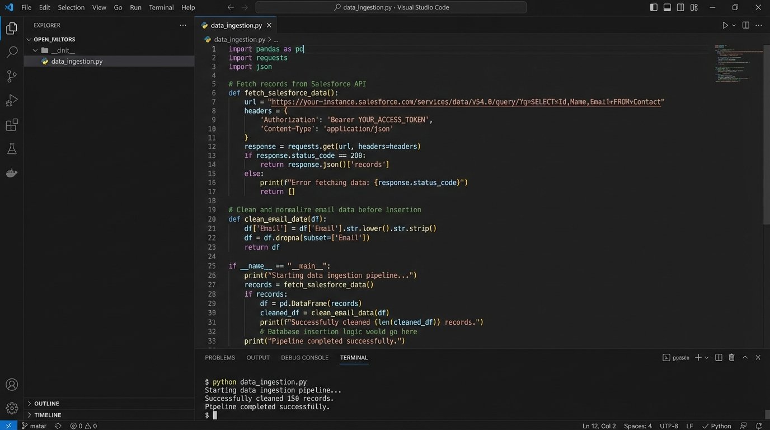Open the Terminal menu
This screenshot has height=430, width=770.
coord(161,7)
